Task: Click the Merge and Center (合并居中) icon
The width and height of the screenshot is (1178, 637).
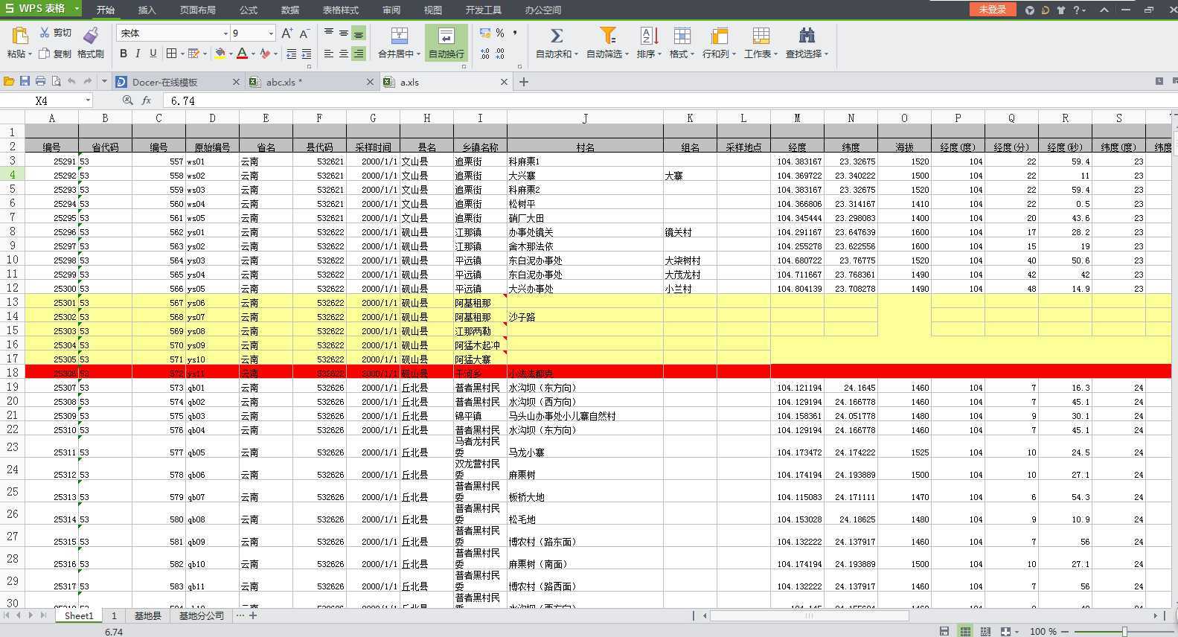Action: [x=400, y=36]
